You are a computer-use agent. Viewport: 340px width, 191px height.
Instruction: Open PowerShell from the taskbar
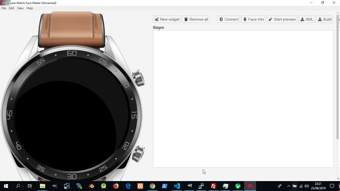(165, 186)
